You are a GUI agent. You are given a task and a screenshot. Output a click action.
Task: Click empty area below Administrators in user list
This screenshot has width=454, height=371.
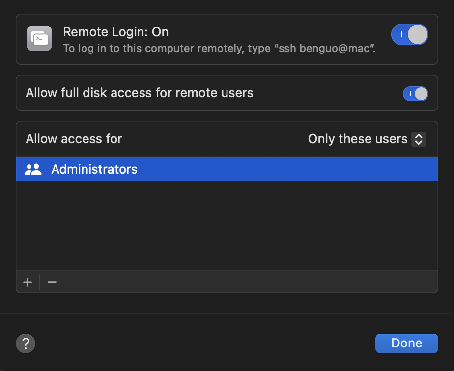tap(227, 225)
